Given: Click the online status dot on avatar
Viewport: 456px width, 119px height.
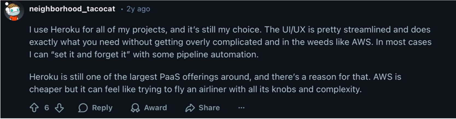Looking at the screenshot, I should [7, 4].
